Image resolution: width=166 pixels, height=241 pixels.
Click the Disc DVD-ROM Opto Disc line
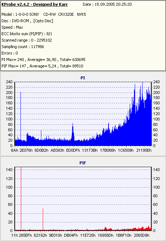(x=27, y=21)
